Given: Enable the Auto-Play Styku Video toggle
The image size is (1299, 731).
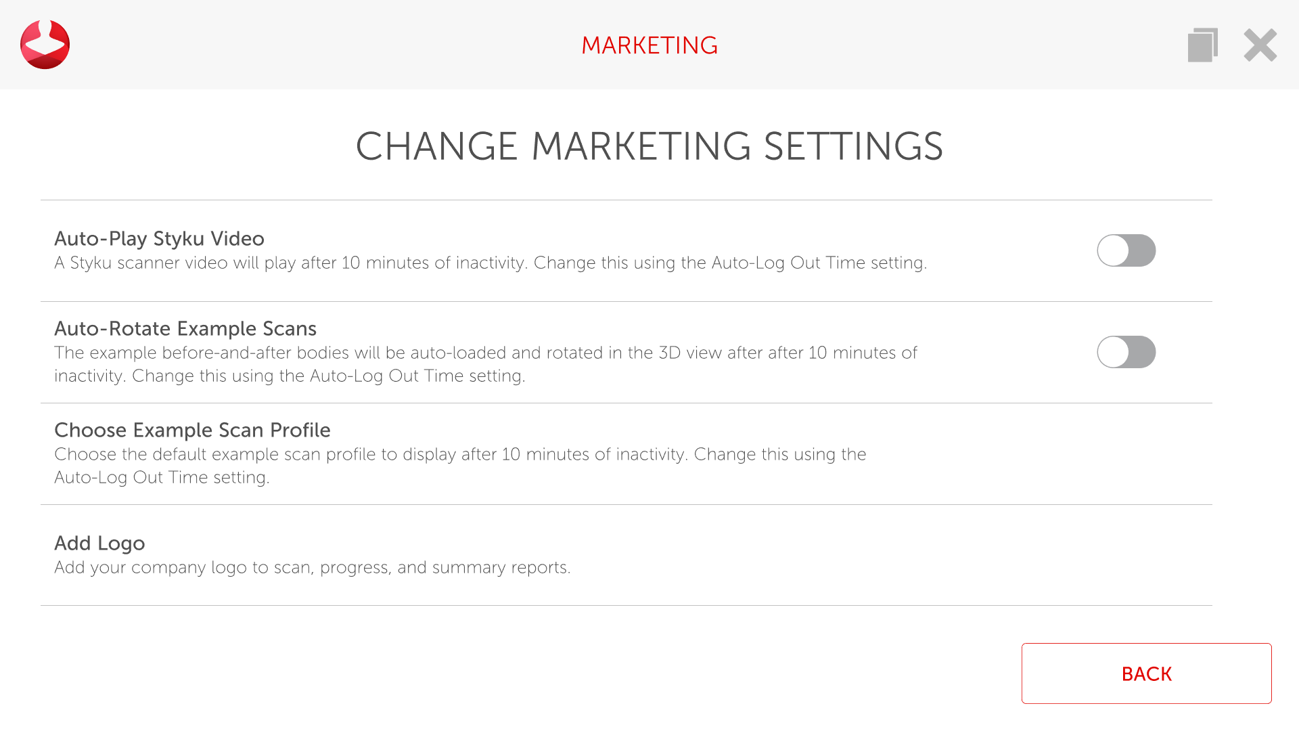Looking at the screenshot, I should point(1126,250).
